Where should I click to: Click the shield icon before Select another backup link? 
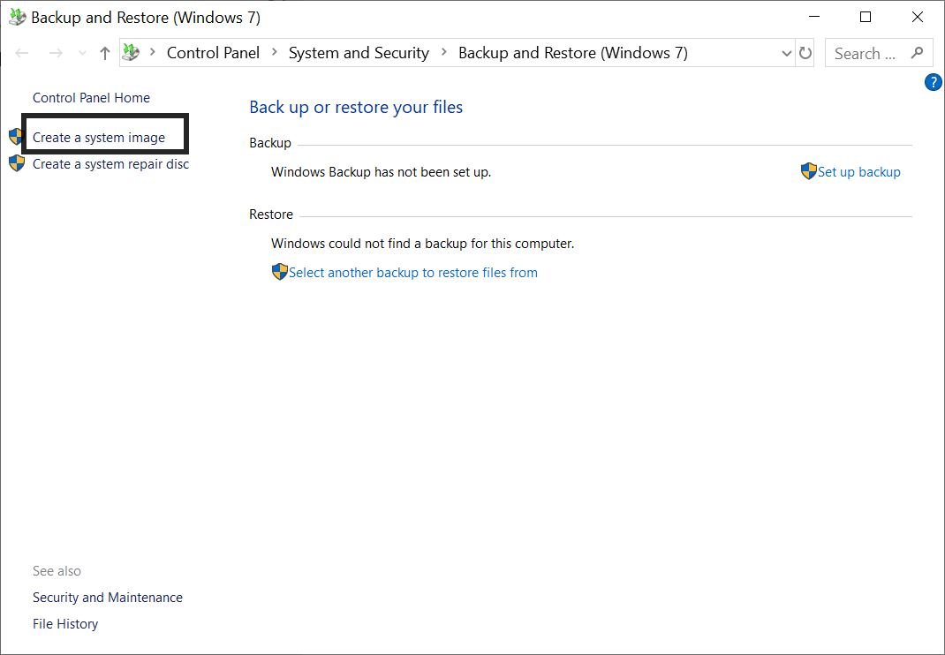point(280,272)
